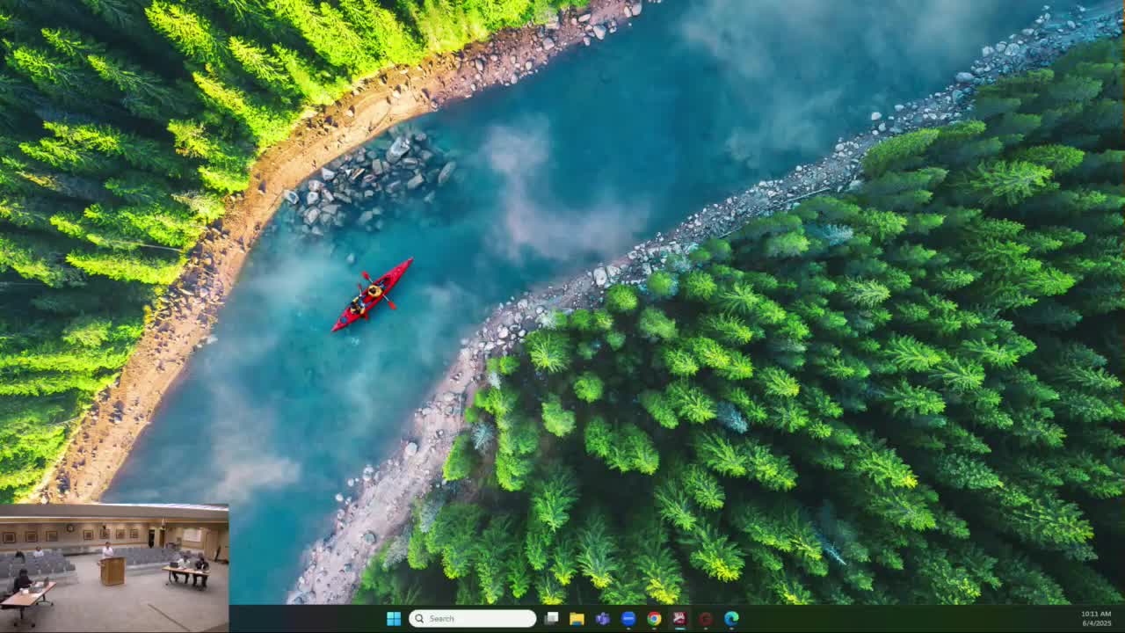Image resolution: width=1125 pixels, height=633 pixels.
Task: Click the 6/4/2025 date in tray
Action: pos(1095,623)
